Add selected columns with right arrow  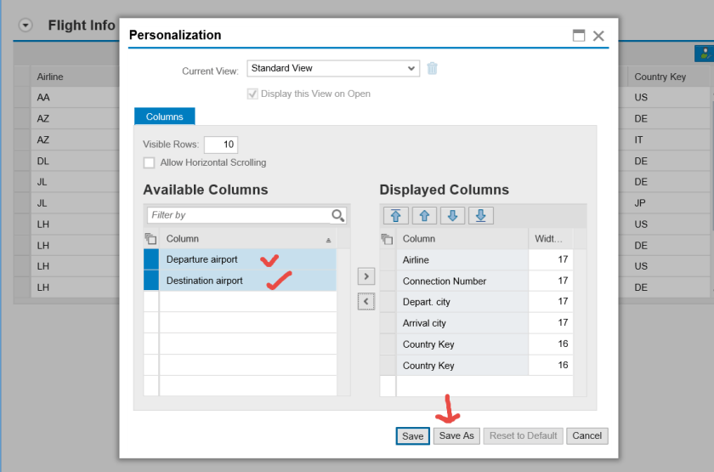coord(366,276)
